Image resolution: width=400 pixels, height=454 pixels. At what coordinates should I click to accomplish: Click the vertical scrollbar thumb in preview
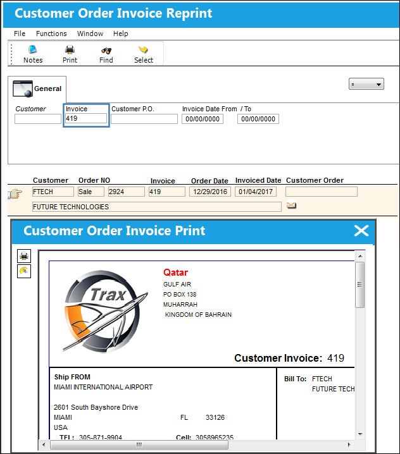pos(360,285)
